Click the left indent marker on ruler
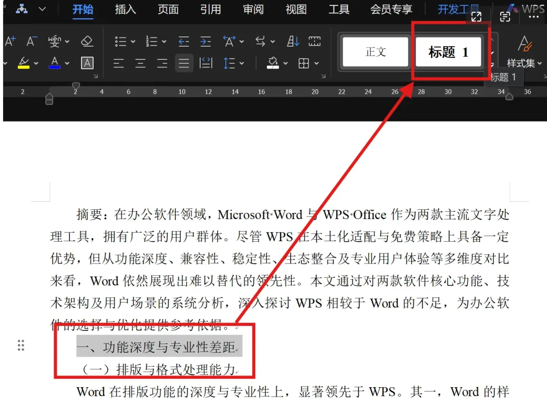547x414 pixels. [49, 99]
